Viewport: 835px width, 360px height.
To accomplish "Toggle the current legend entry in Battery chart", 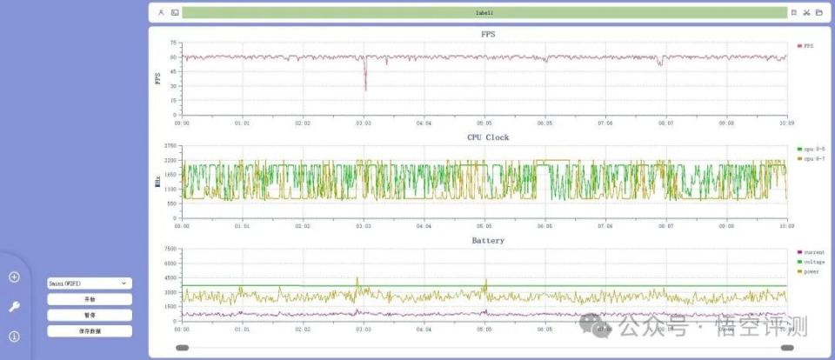I will tap(811, 252).
